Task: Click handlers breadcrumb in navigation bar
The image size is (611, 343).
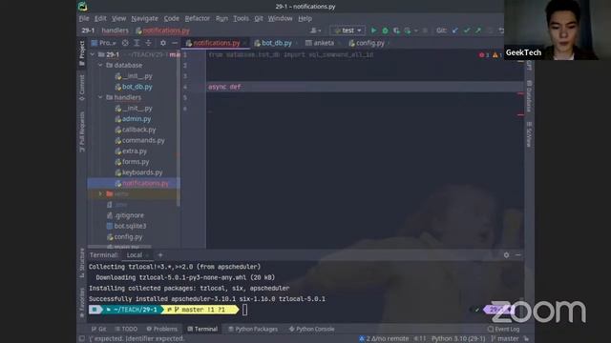Action: [115, 30]
